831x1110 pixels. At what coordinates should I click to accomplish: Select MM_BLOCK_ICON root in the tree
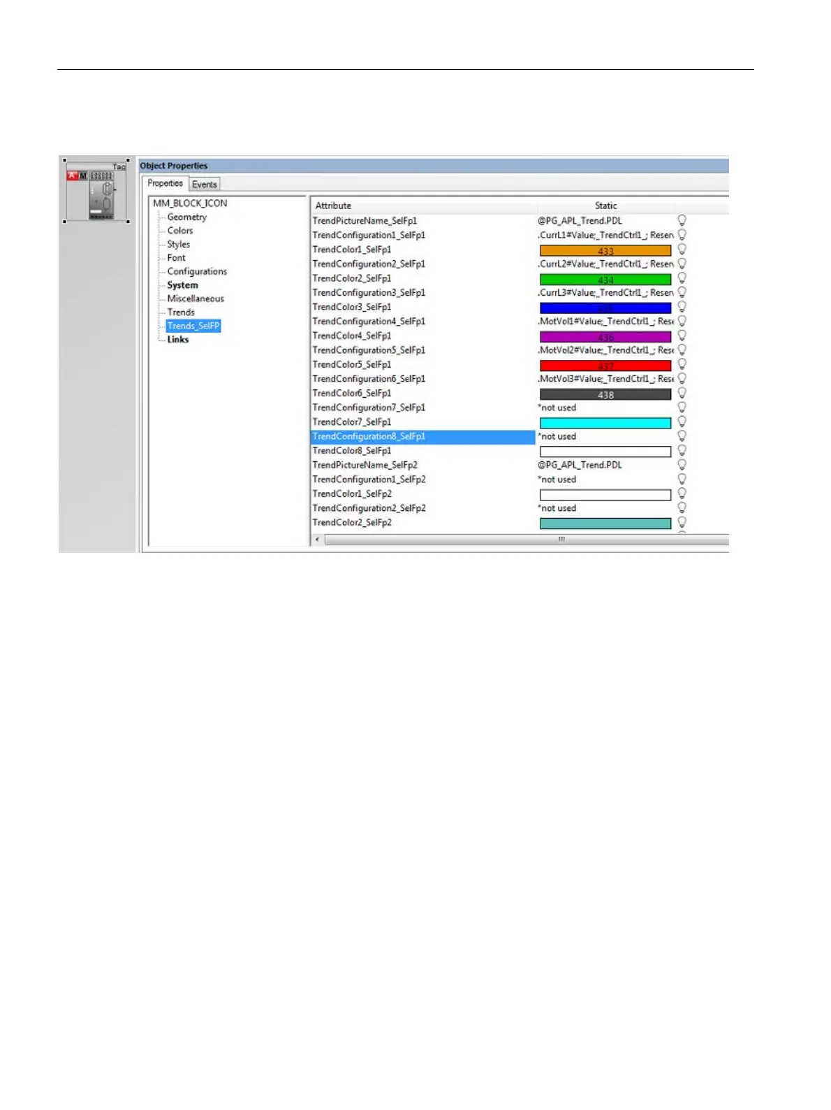click(190, 203)
